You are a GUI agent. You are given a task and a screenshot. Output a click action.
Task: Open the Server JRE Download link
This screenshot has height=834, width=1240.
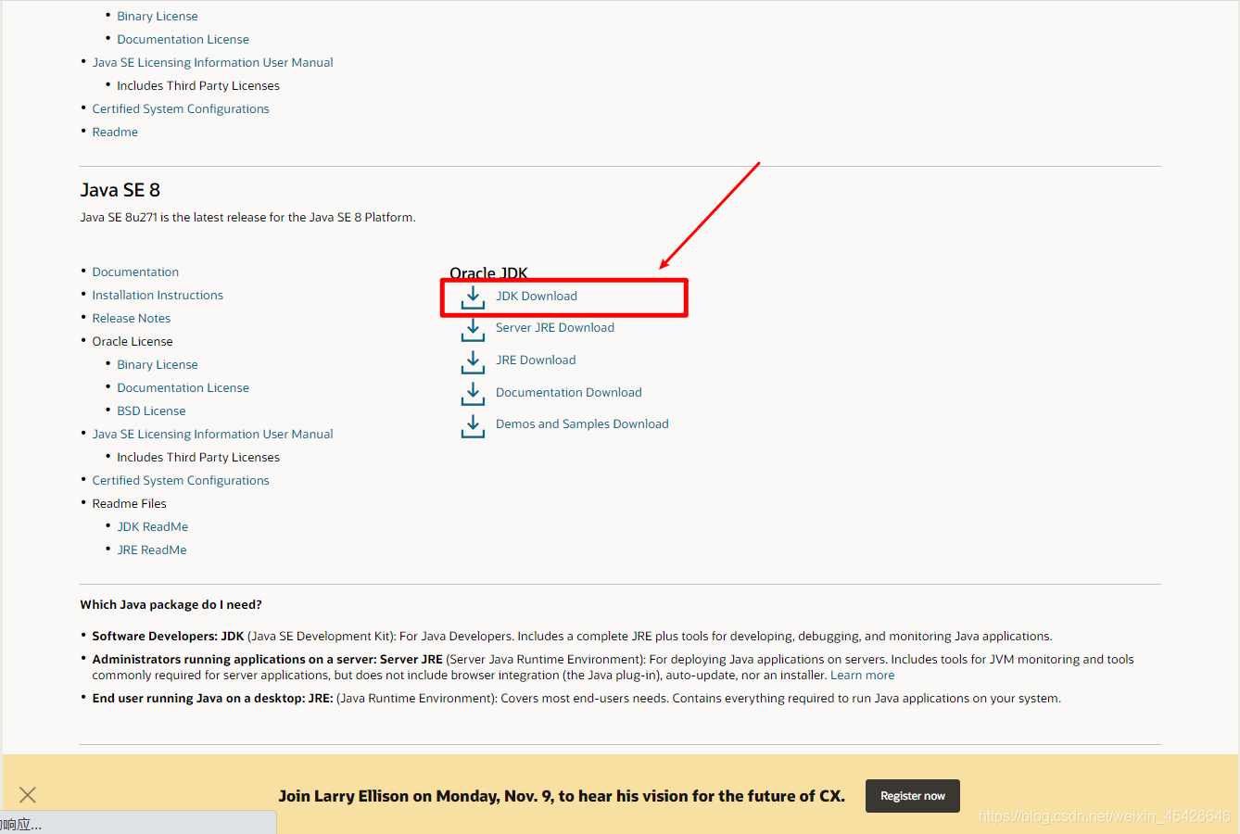point(555,327)
